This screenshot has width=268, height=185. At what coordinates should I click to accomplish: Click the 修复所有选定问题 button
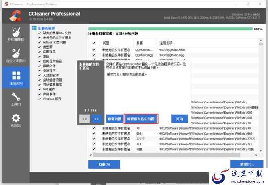pyautogui.click(x=141, y=119)
